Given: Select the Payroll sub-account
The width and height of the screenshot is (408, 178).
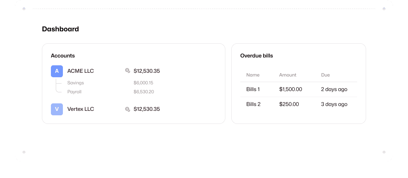Looking at the screenshot, I should (74, 92).
